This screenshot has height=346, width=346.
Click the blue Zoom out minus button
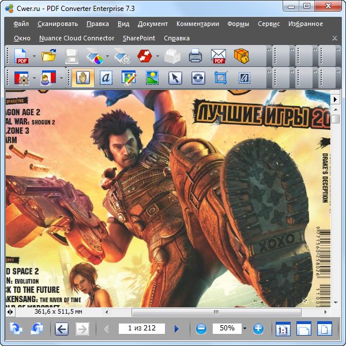[x=201, y=329]
